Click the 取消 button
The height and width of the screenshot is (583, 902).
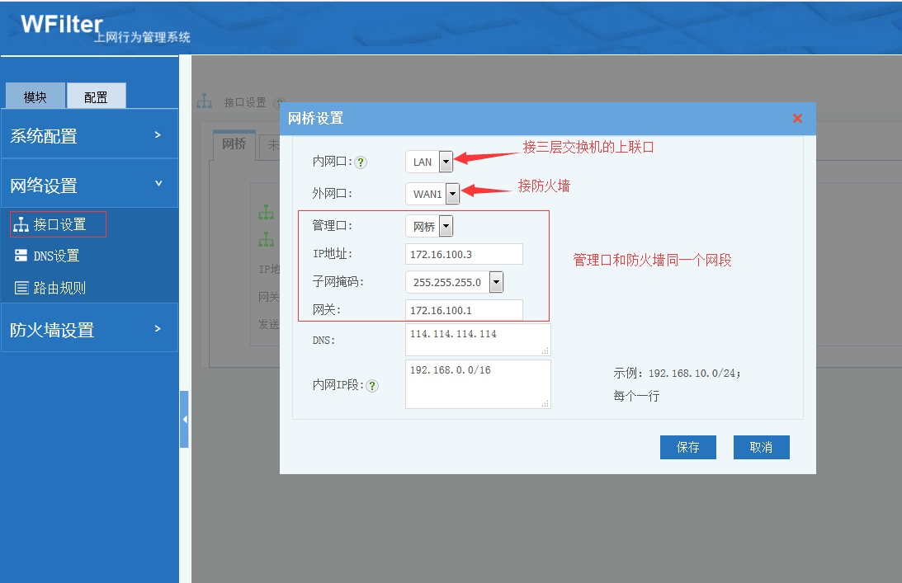tap(761, 447)
